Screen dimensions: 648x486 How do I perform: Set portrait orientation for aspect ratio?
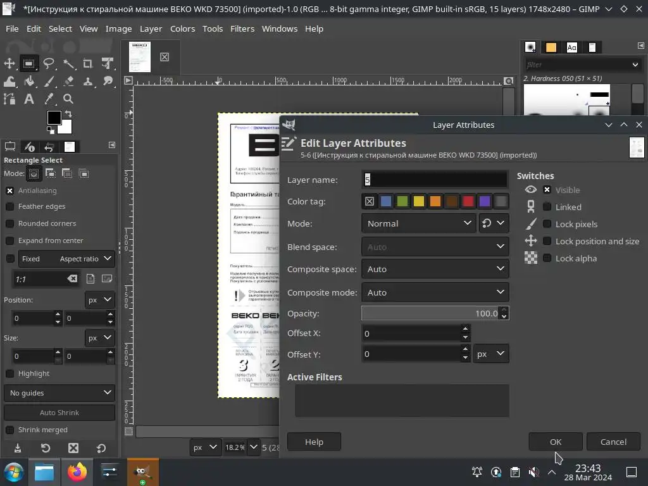tap(90, 279)
